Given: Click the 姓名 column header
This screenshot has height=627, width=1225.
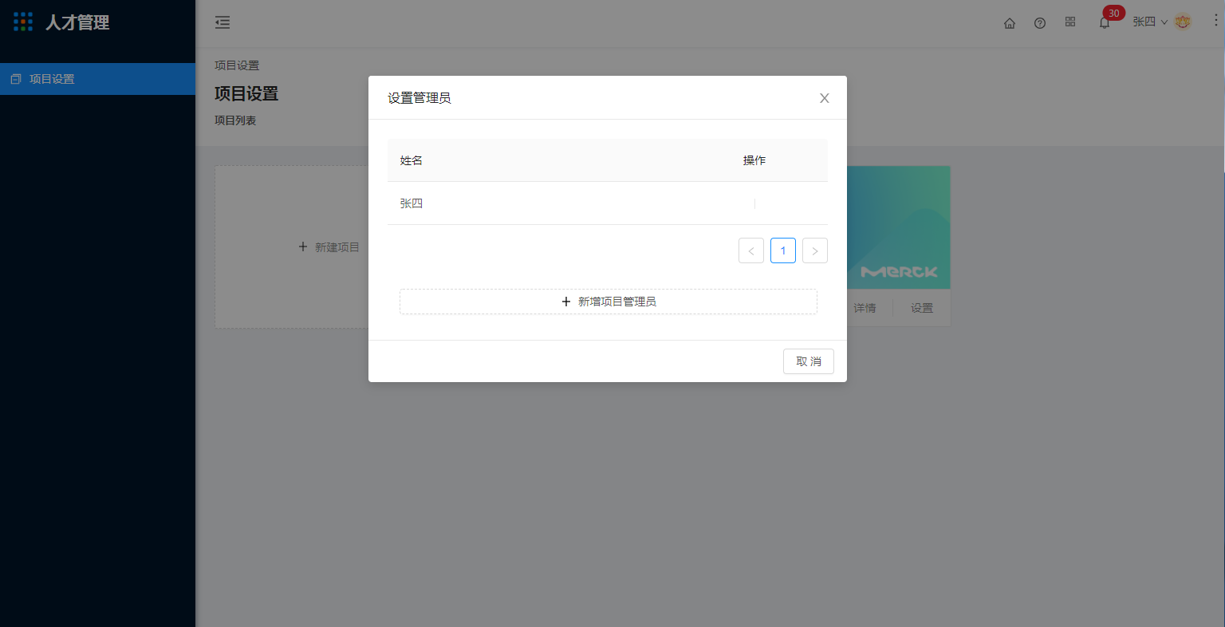Looking at the screenshot, I should pyautogui.click(x=412, y=160).
